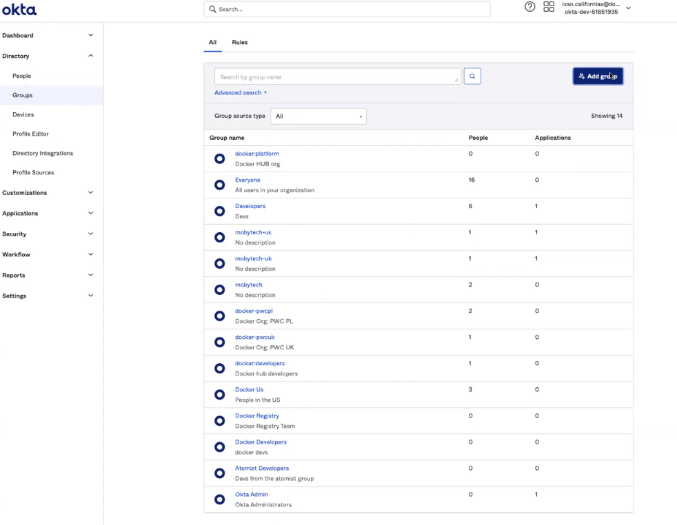
Task: Open the Docker Registry group link
Action: 257,416
